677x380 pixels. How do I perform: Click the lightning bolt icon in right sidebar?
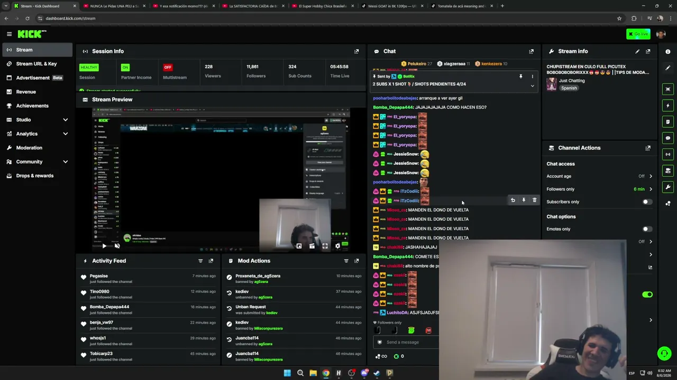[x=668, y=106]
